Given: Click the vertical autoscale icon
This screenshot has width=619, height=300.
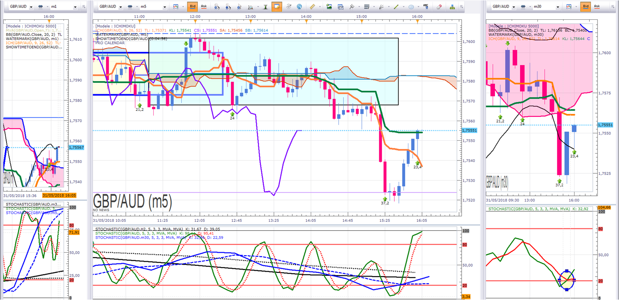Looking at the screenshot, I should (x=265, y=7).
